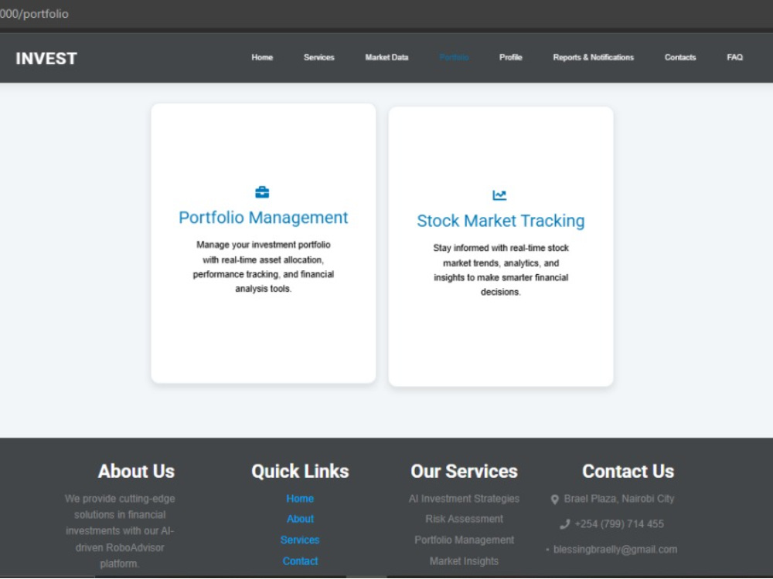Click the phone icon beside +254 number
This screenshot has width=773, height=579.
[565, 524]
